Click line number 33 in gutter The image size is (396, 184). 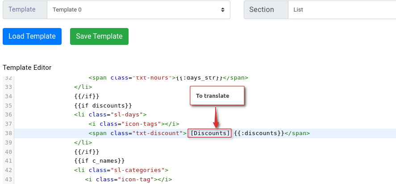click(8, 87)
